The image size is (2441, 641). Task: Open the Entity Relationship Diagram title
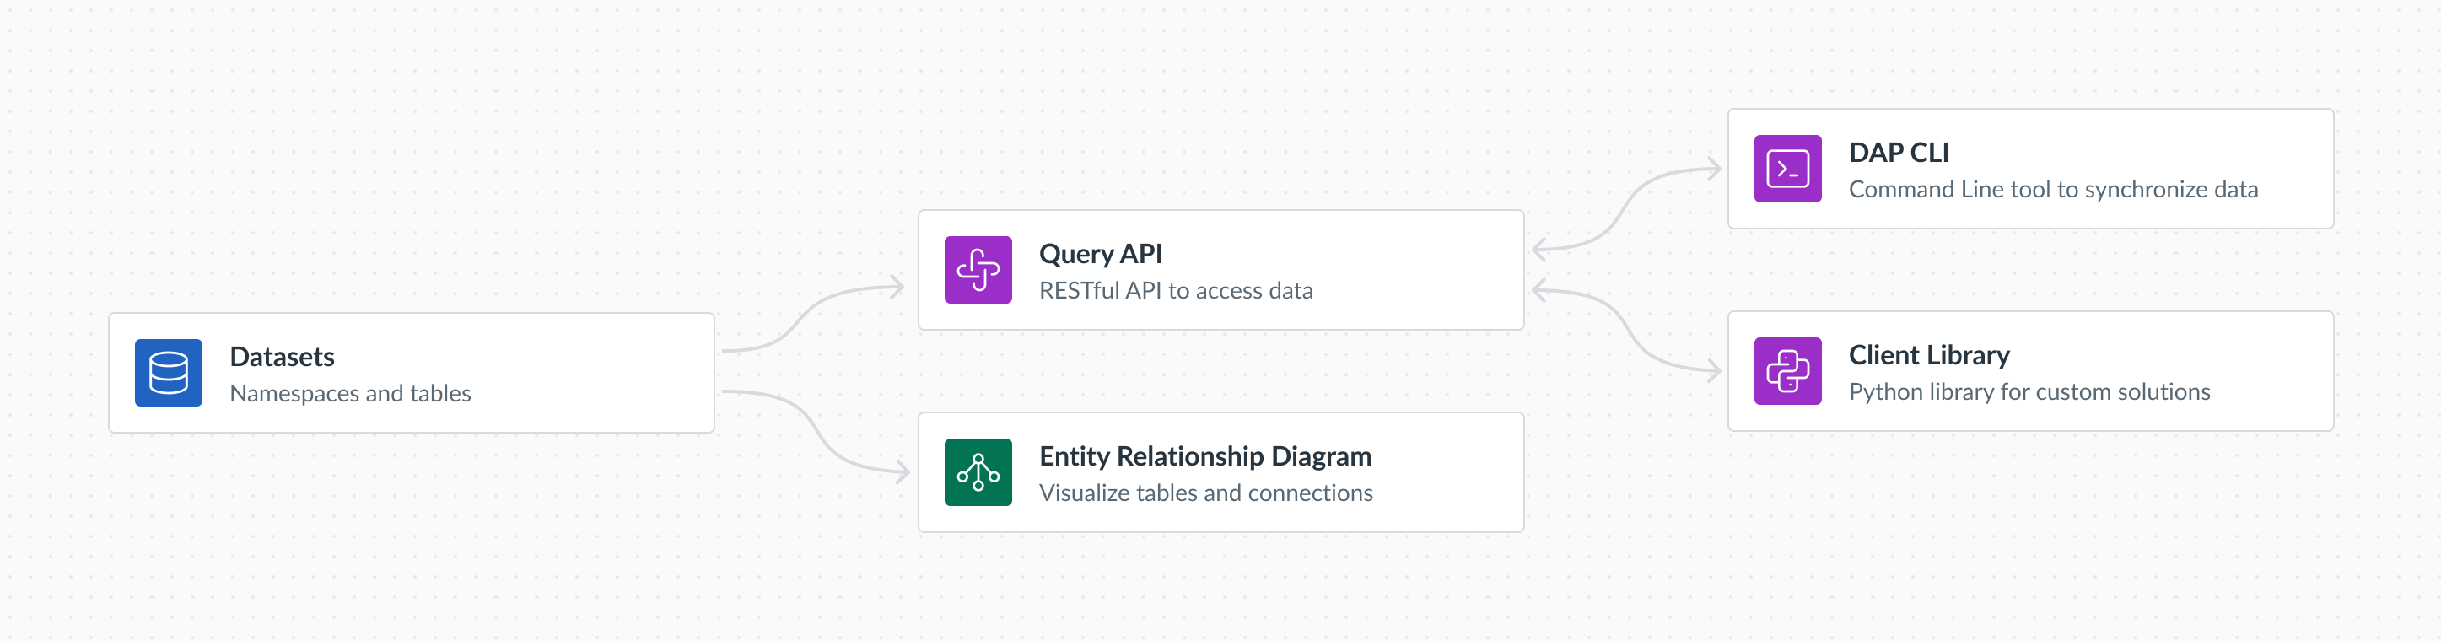pos(1204,456)
